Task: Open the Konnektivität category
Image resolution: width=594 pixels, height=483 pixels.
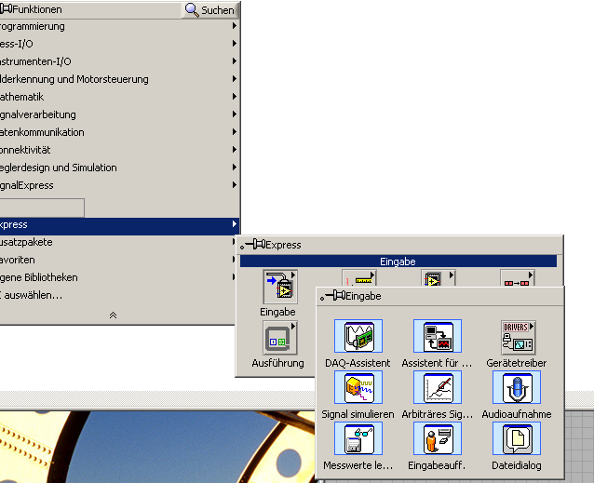Action: point(119,150)
